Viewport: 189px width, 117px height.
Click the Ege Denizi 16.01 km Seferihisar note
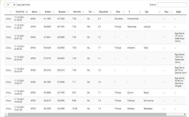point(180,58)
